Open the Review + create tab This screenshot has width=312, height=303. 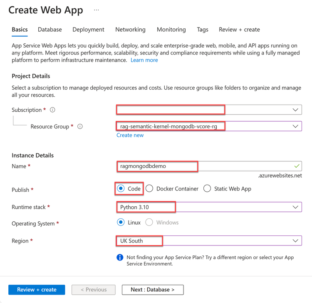pyautogui.click(x=239, y=30)
